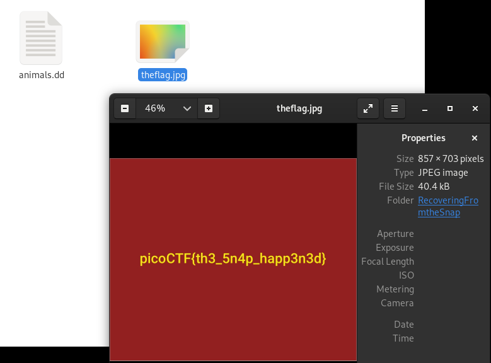Click the Camera label in Properties

tap(397, 303)
